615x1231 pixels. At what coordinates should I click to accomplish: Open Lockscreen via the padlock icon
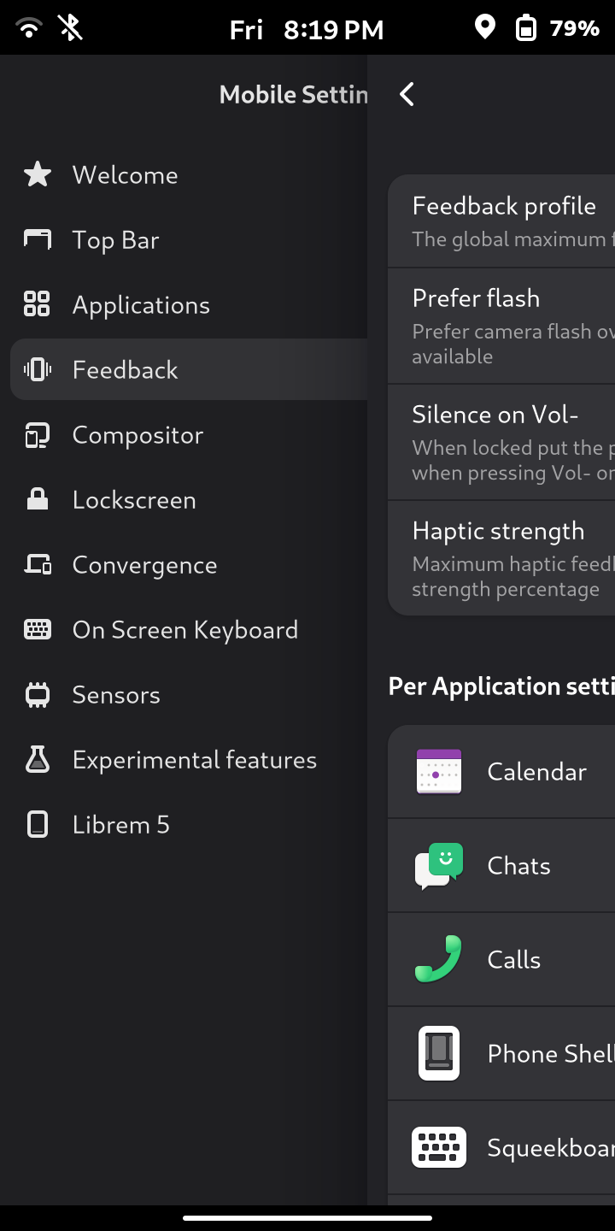point(38,500)
